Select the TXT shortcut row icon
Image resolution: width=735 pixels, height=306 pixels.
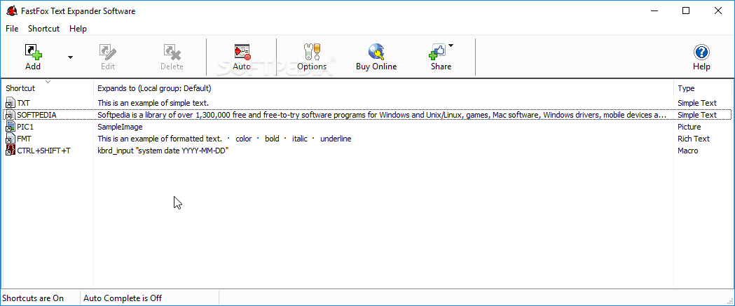11,103
